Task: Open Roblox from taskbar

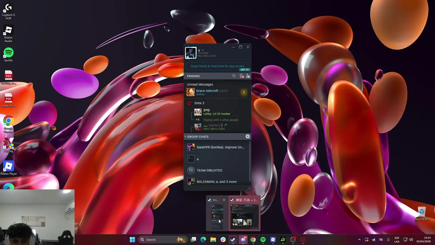Action: click(273, 240)
